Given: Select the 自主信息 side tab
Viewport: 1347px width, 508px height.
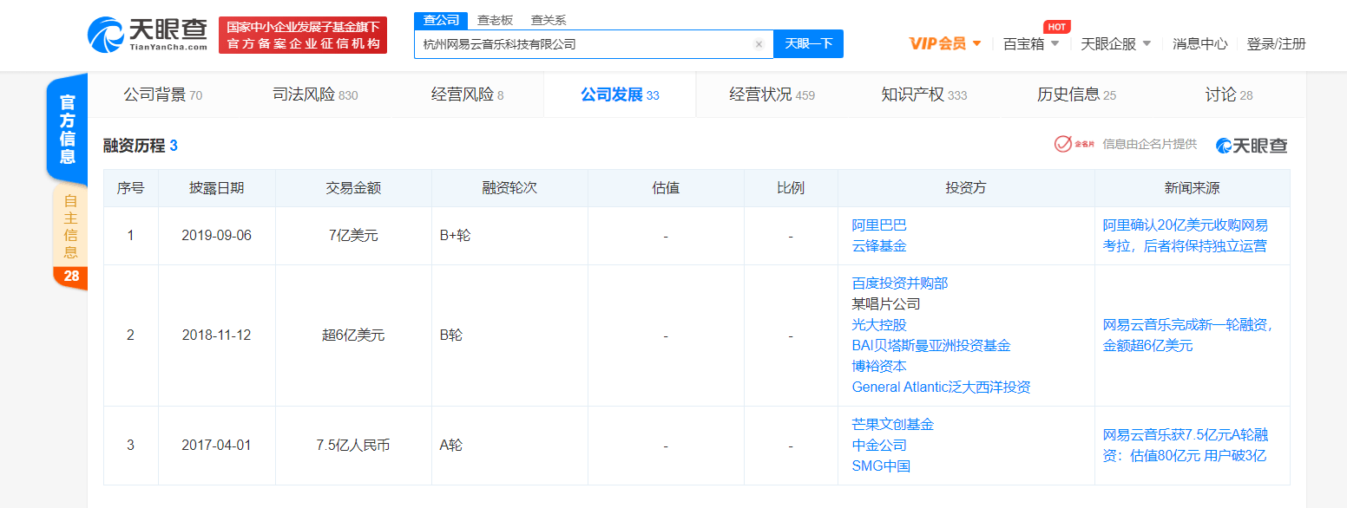Looking at the screenshot, I should (70, 225).
